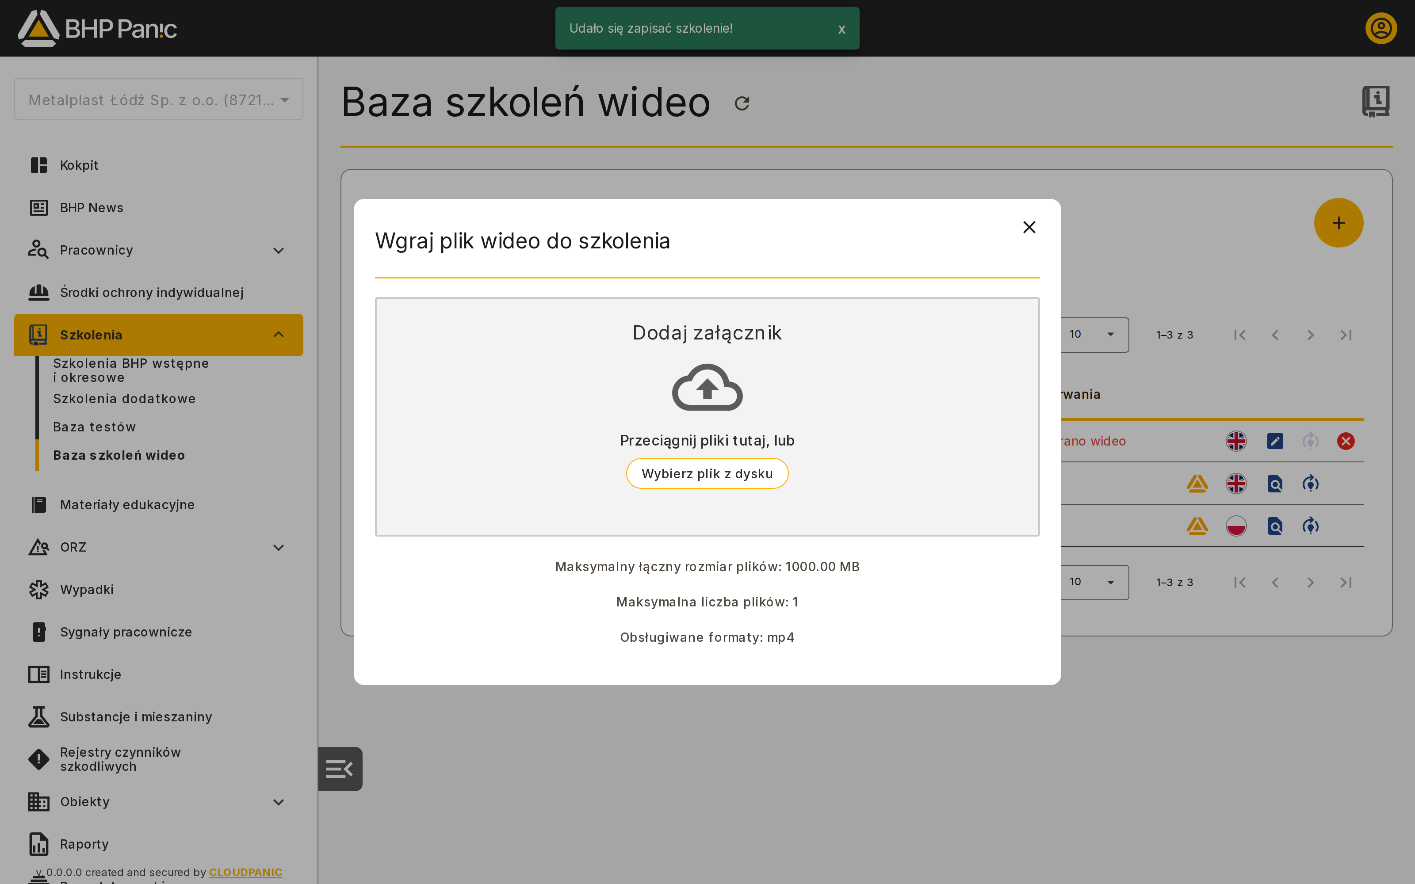The width and height of the screenshot is (1415, 884).
Task: Preview third row training with magnifier icon
Action: pos(1275,526)
